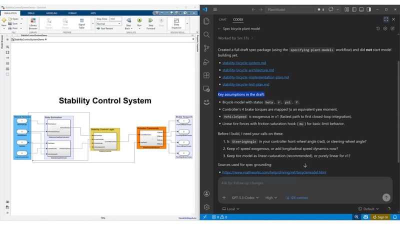Send message with up-arrow button
Screen dimensions: 400x225
pyautogui.click(x=386, y=197)
